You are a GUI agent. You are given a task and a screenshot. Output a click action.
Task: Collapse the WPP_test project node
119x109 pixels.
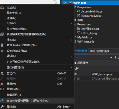tap(65, 3)
